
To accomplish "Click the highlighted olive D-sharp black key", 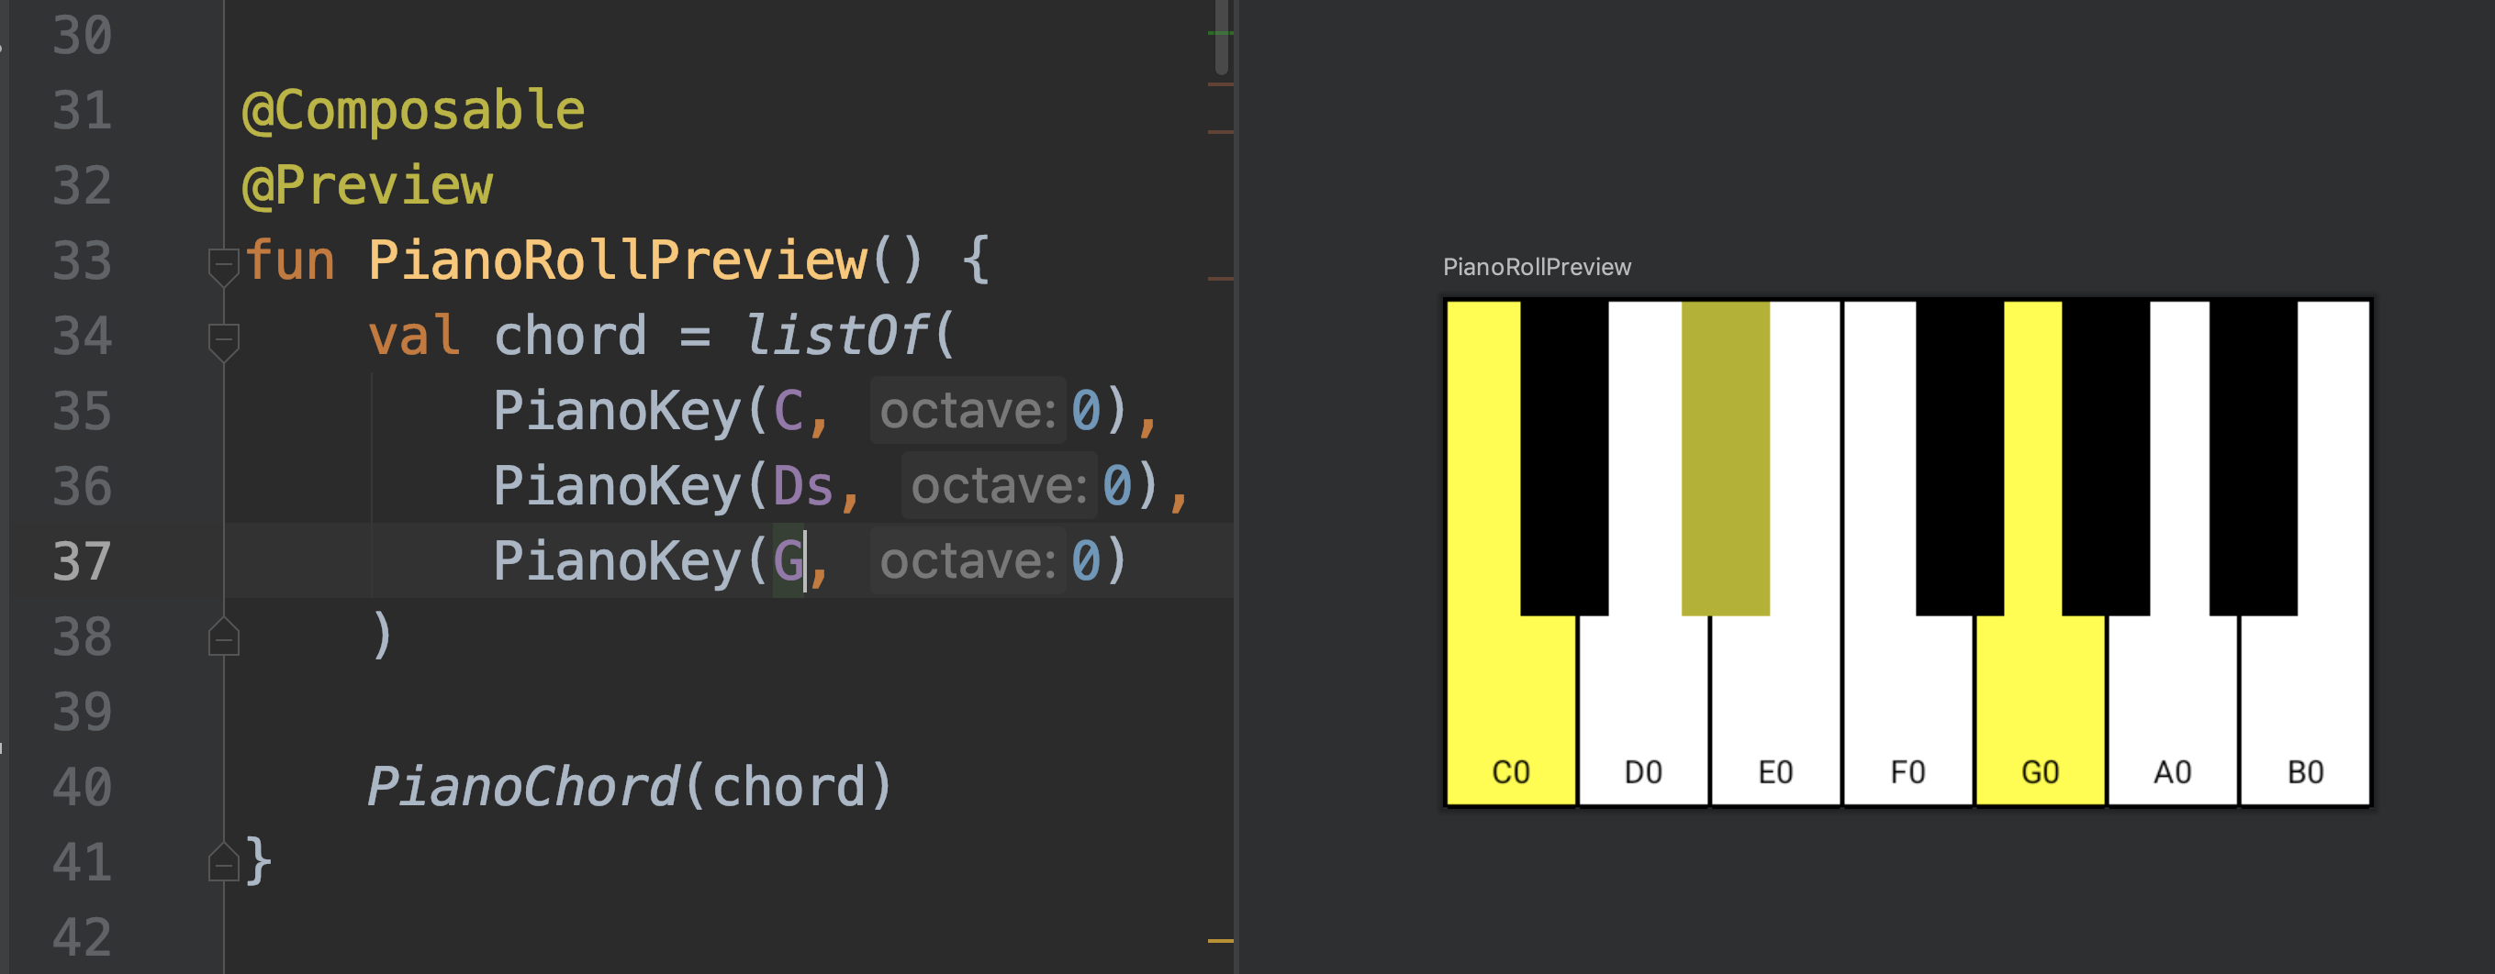I will [1726, 459].
